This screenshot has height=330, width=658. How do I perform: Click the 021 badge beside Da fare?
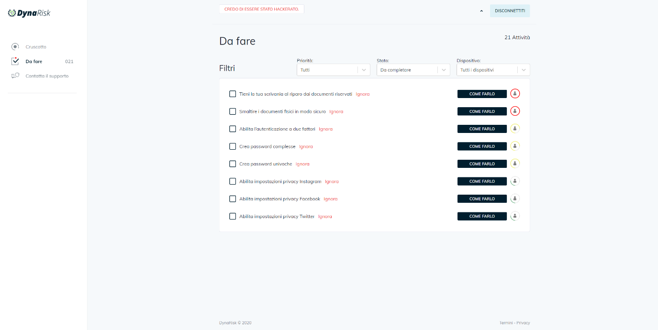click(x=69, y=61)
